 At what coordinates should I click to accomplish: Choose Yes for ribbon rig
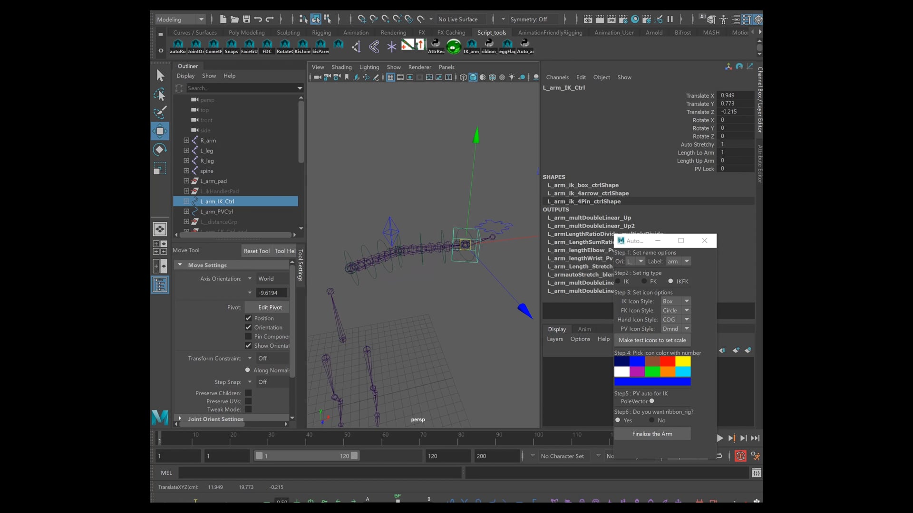coord(618,420)
